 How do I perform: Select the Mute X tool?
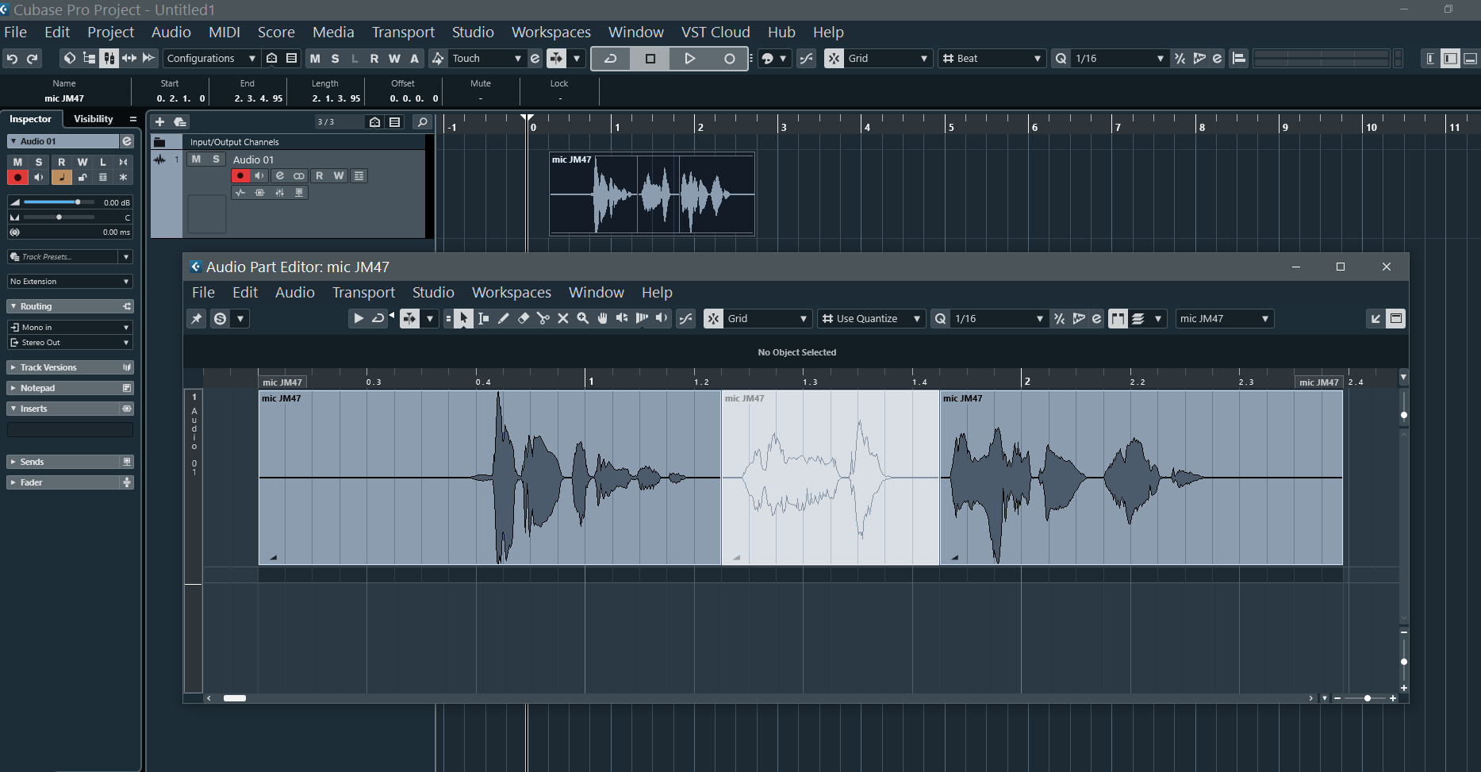563,319
